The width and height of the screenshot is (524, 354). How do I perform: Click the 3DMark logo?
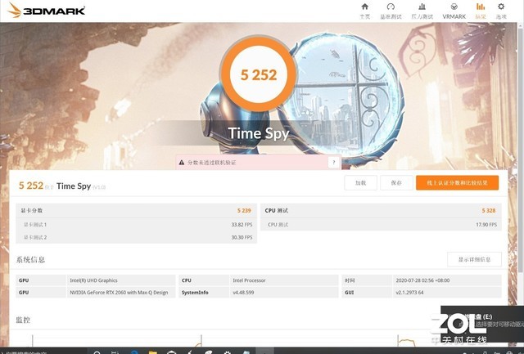click(x=47, y=11)
